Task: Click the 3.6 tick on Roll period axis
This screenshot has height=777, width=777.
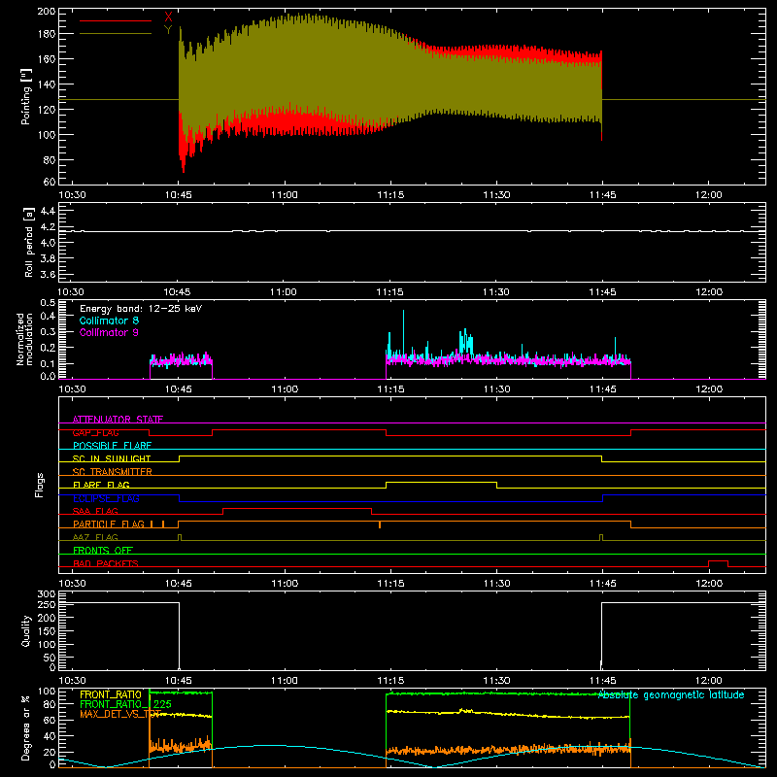Action: (x=48, y=274)
